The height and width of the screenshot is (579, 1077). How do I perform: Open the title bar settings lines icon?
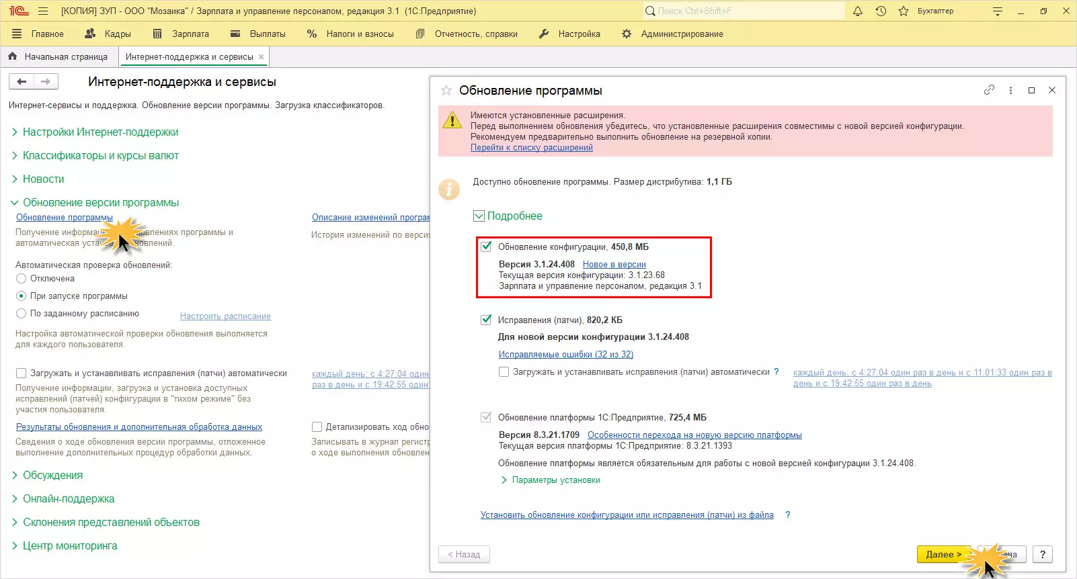[x=998, y=11]
